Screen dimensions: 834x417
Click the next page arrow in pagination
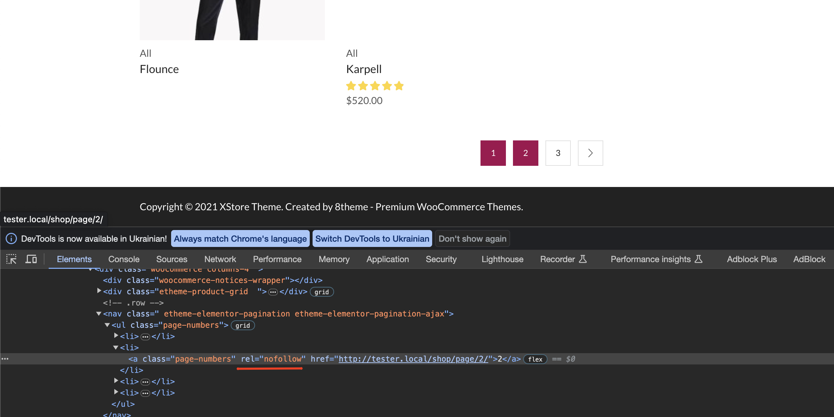click(590, 153)
